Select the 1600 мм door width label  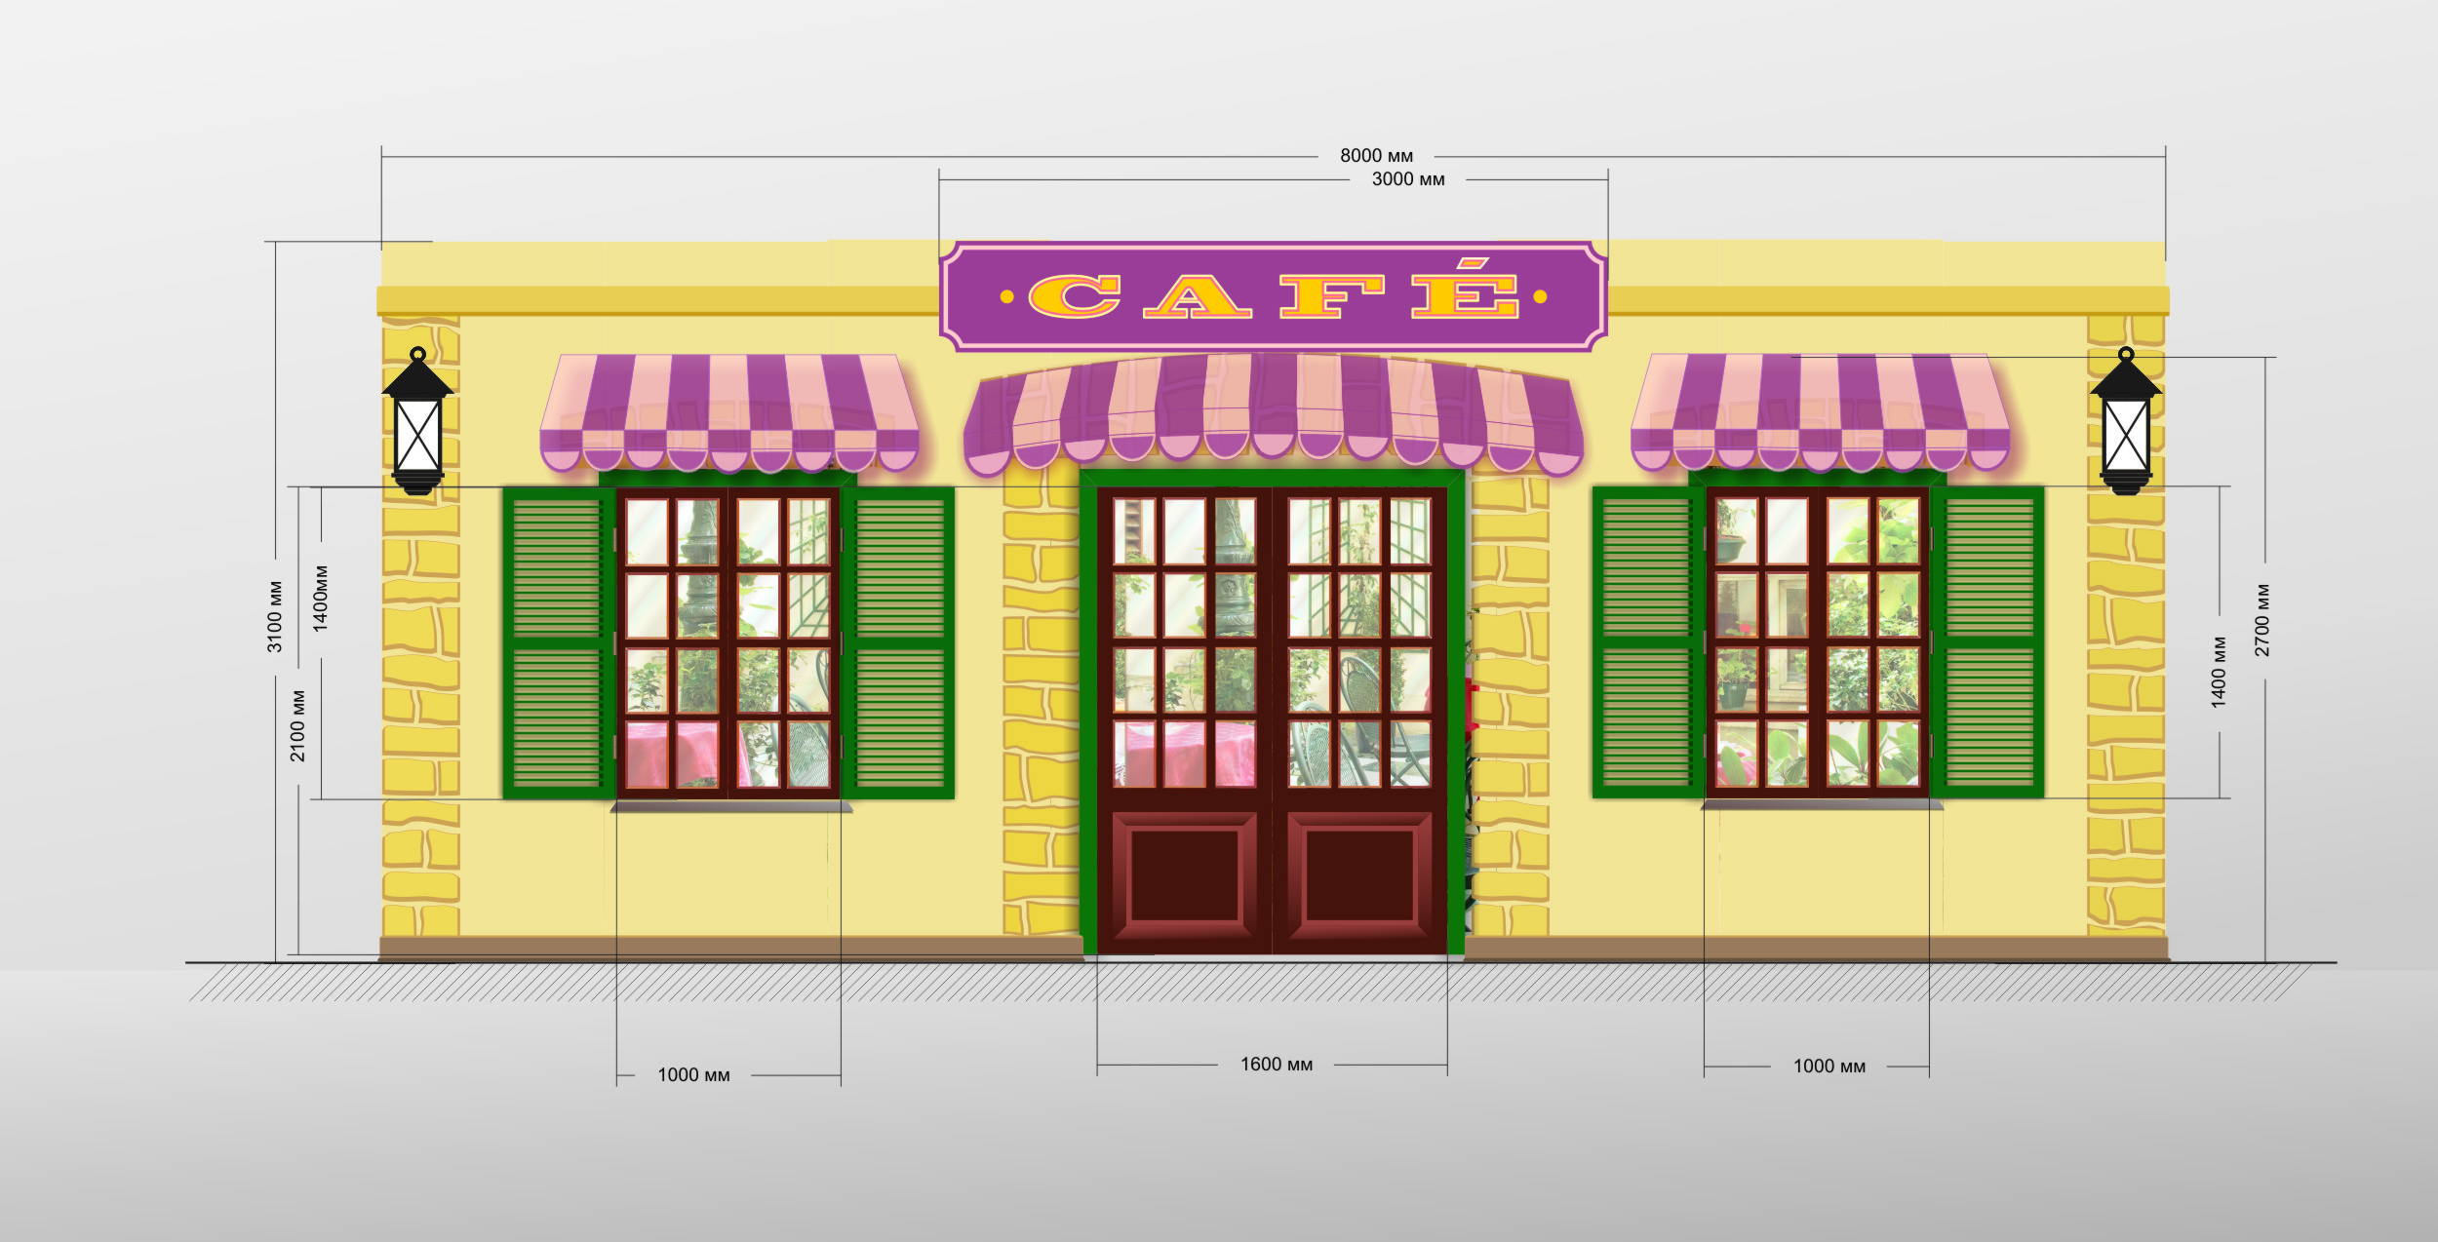pyautogui.click(x=1276, y=1065)
